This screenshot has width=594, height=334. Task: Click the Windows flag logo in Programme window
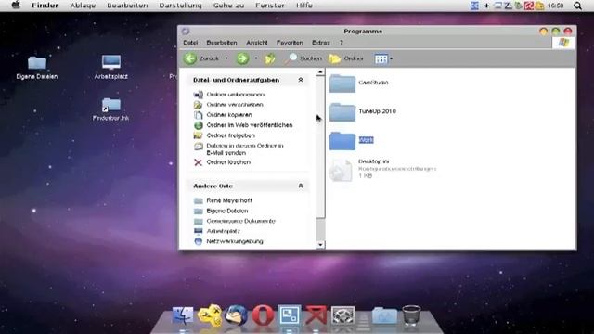click(x=563, y=43)
